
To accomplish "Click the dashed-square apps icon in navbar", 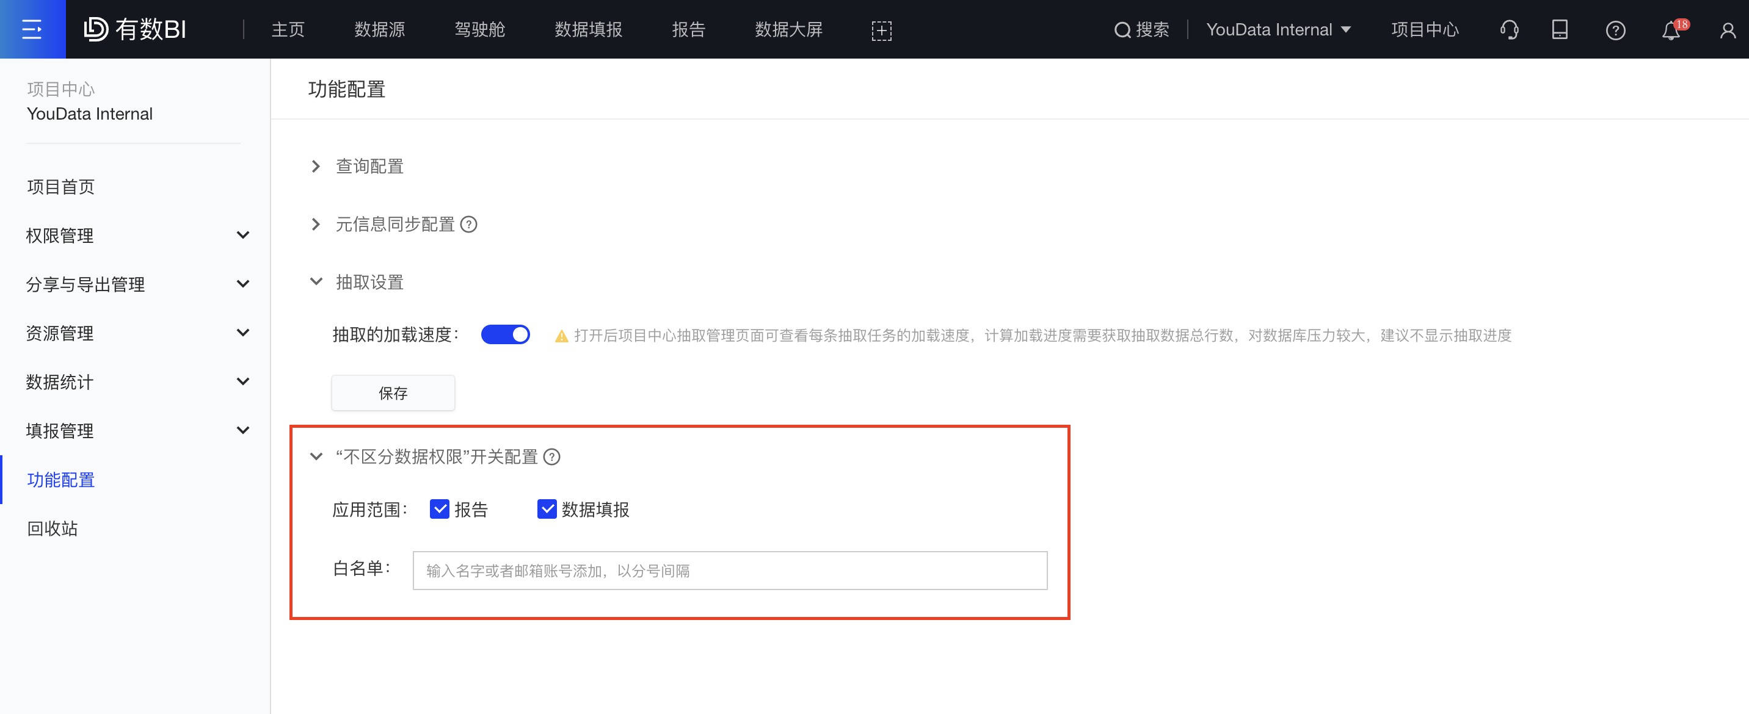I will [x=881, y=29].
